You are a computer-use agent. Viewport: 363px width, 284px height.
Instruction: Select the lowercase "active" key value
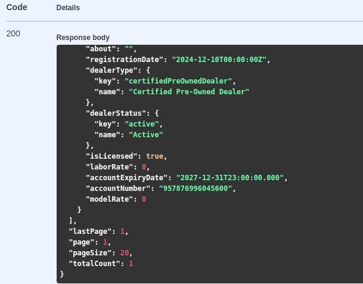click(x=142, y=124)
